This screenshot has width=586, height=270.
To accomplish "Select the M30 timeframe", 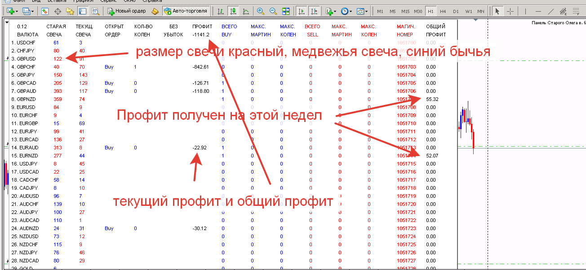I will (x=418, y=11).
